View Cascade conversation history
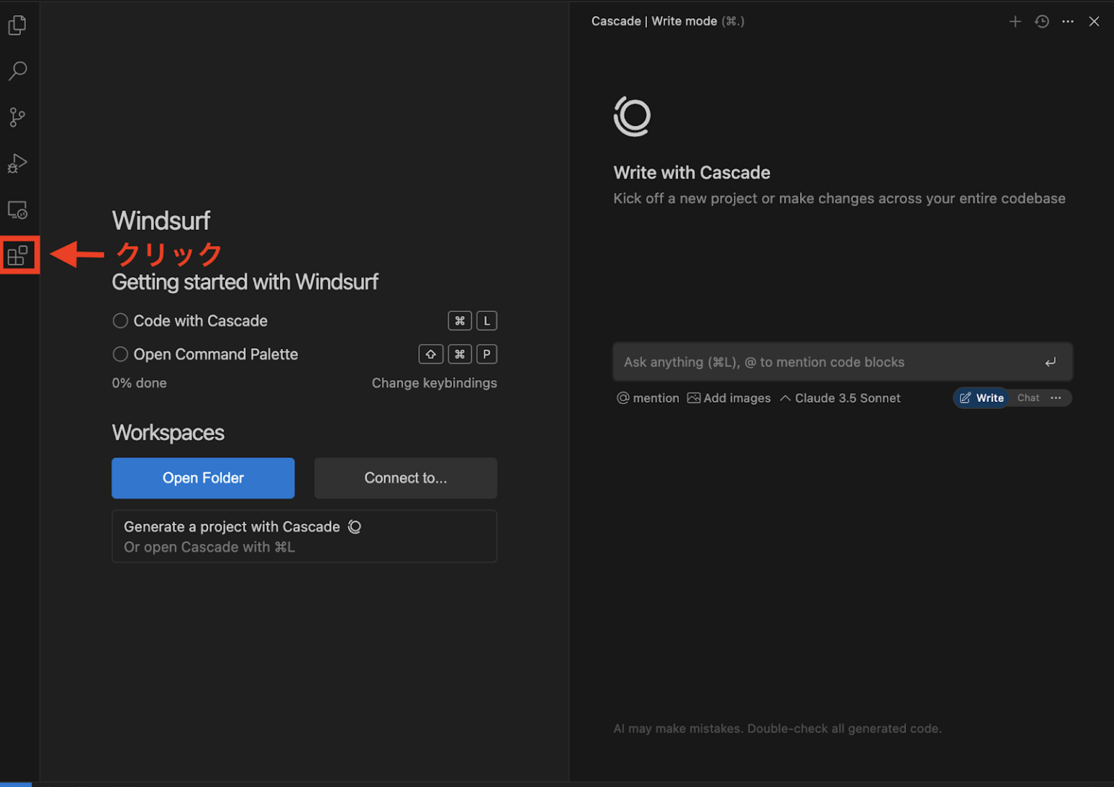 coord(1041,22)
